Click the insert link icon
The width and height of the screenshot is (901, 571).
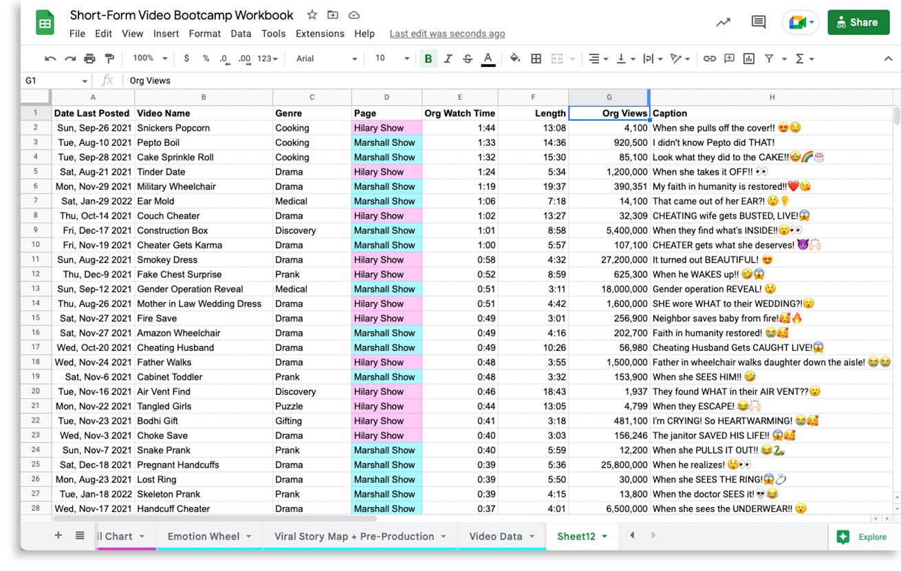[x=709, y=59]
